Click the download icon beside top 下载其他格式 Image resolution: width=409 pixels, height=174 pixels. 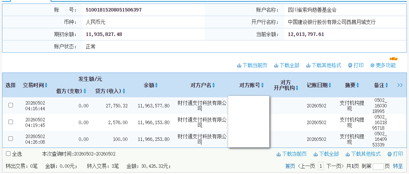click(x=308, y=65)
